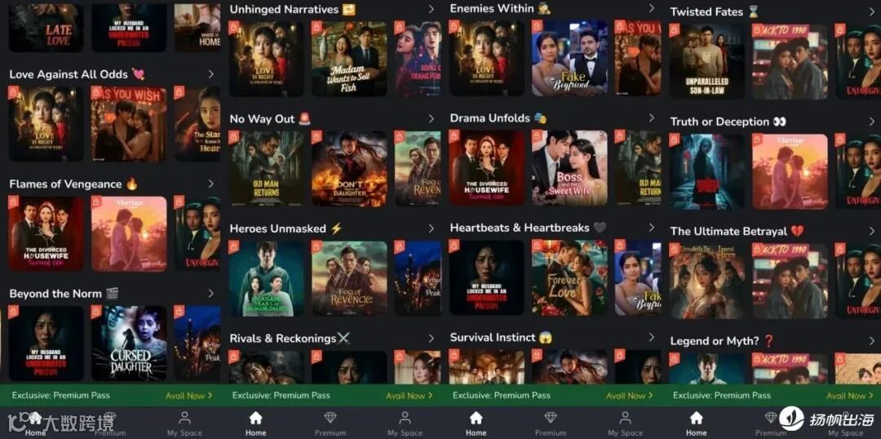881x439 pixels.
Task: Tap the lock icon on Fake Boyfriend poster
Action: pyautogui.click(x=537, y=26)
